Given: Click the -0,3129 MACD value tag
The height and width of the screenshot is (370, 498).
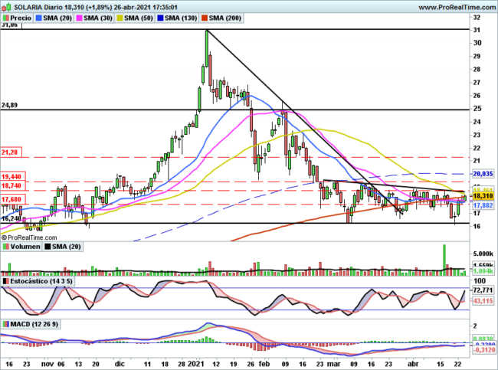Looking at the screenshot, I should coord(483,349).
